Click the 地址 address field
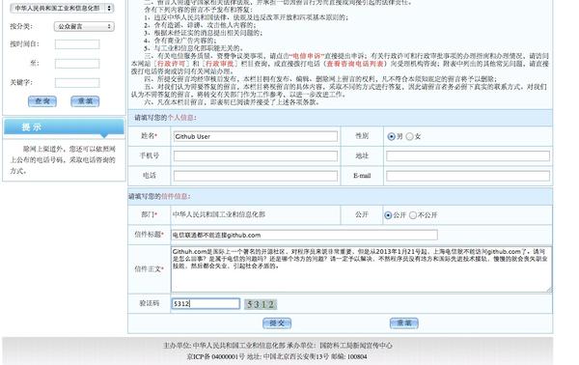The width and height of the screenshot is (579, 365). (x=468, y=155)
